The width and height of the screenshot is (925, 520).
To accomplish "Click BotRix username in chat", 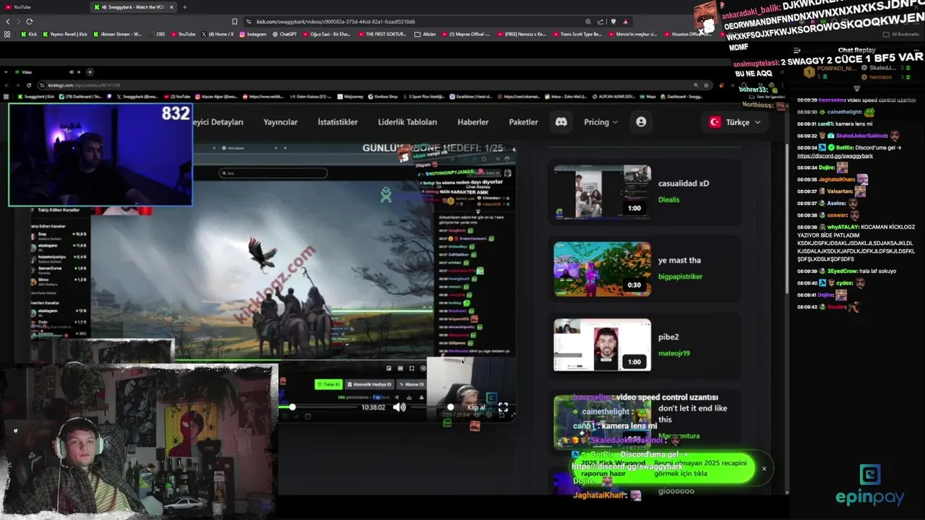I will tap(844, 148).
